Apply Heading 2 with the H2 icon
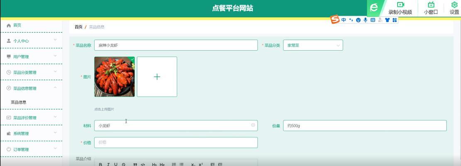461x166 pixels. tap(162, 164)
